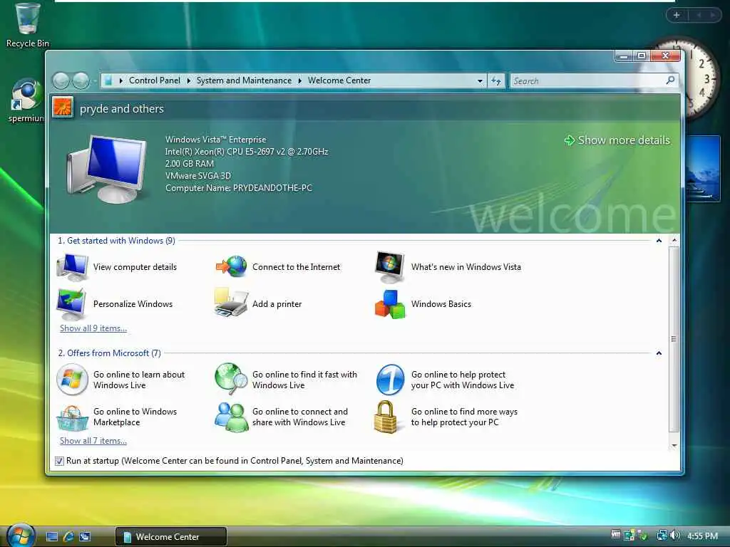Click the VMware tools tray icon
Screen dimensions: 730x547
point(615,535)
